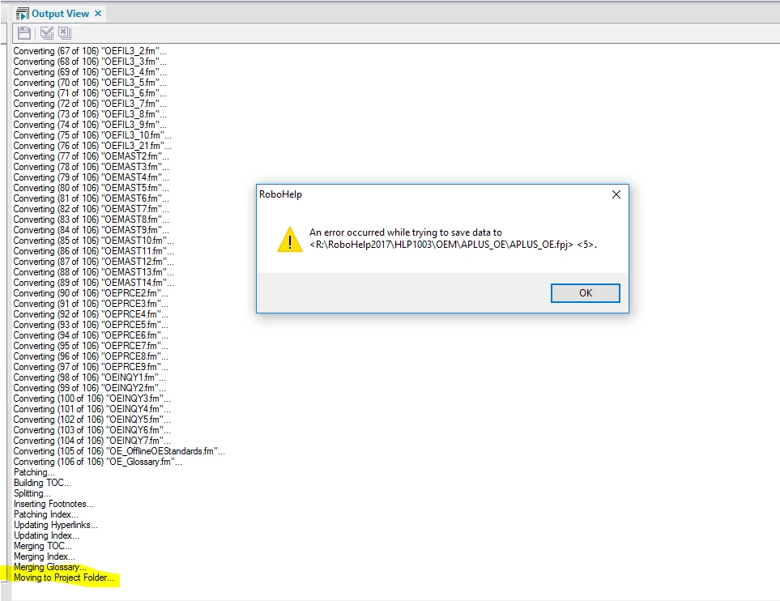The width and height of the screenshot is (780, 601).
Task: Select the 'Merging Glossary...' output line
Action: coord(50,567)
